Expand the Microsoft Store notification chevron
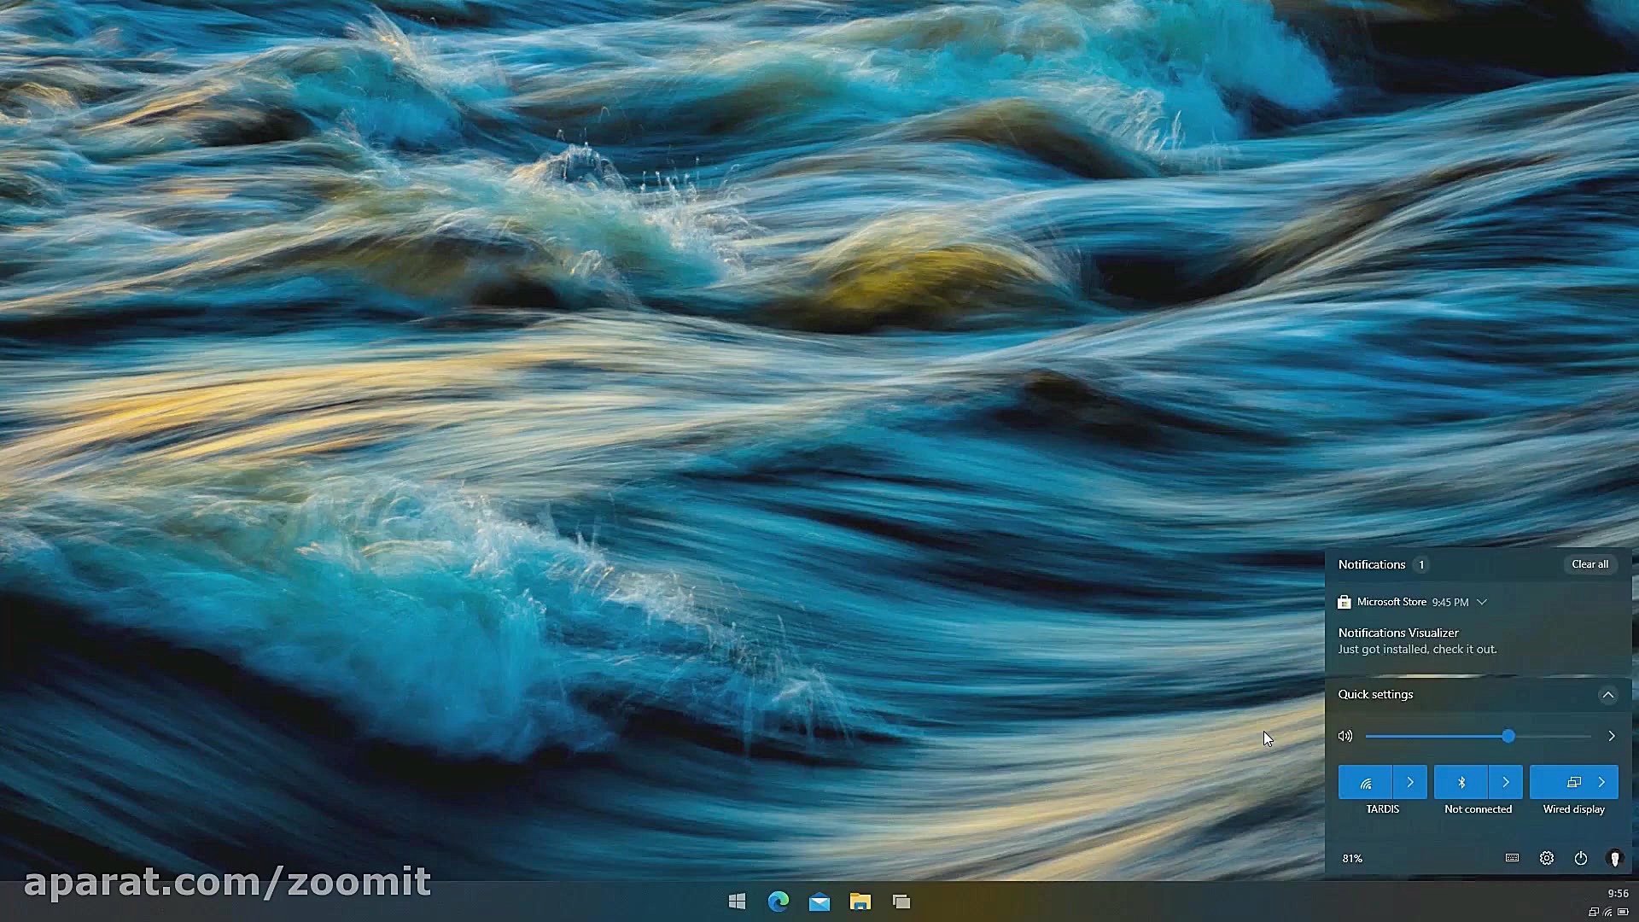The height and width of the screenshot is (922, 1639). click(1482, 602)
